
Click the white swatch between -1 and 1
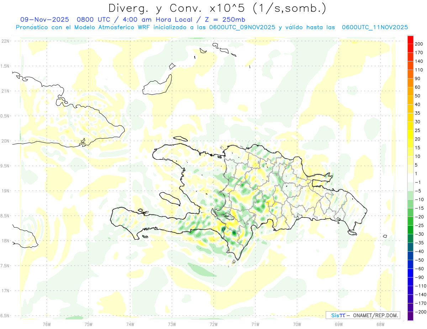point(410,178)
